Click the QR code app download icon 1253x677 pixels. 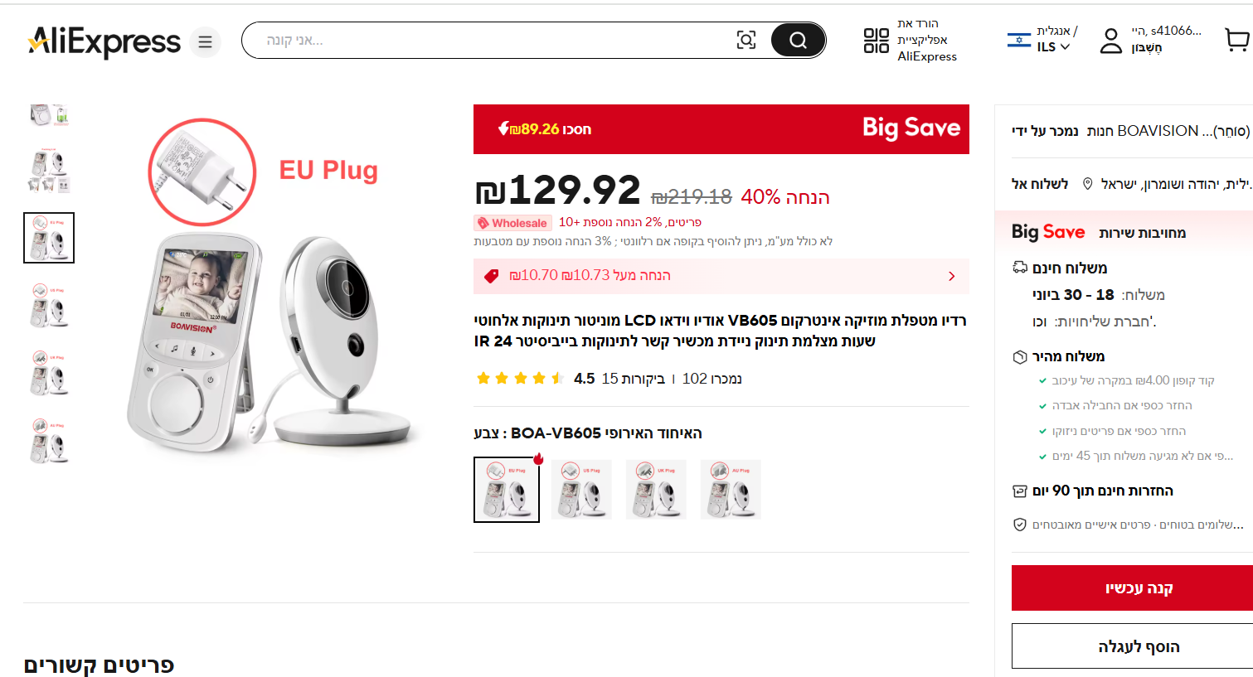point(876,40)
